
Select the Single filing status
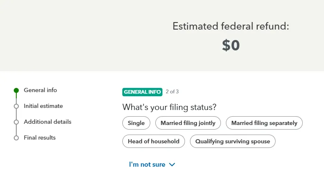coord(136,123)
